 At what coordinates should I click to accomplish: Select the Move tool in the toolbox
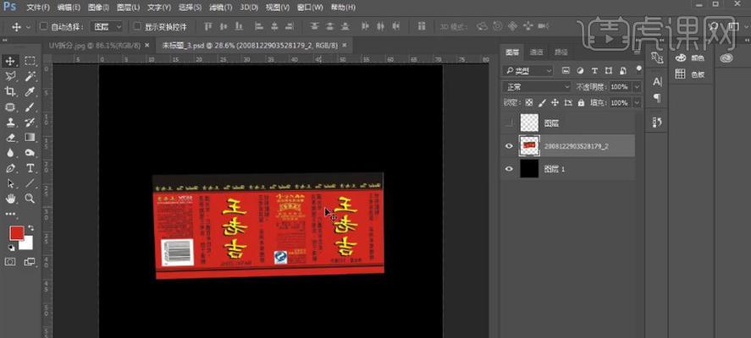pyautogui.click(x=10, y=61)
